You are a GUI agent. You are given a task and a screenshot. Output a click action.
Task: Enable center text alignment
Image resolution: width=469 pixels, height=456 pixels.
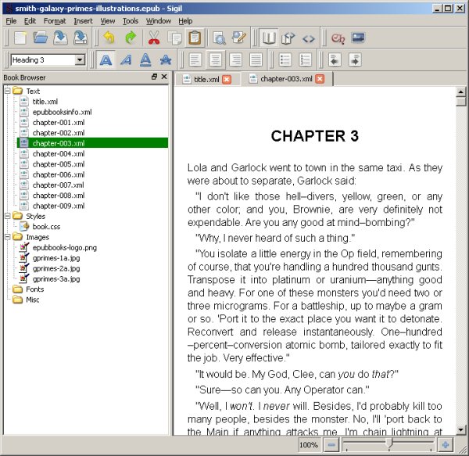(216, 59)
